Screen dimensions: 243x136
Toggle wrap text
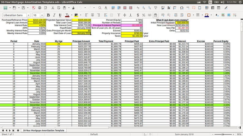point(106,15)
